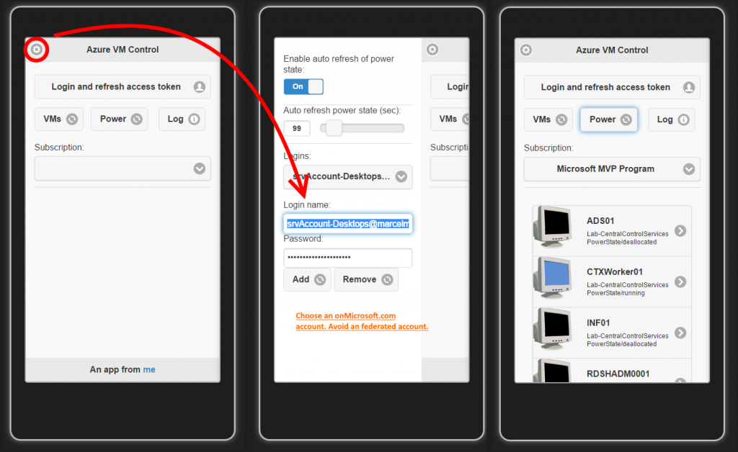Click the red-circled settings gear icon
738x452 pixels.
37,50
